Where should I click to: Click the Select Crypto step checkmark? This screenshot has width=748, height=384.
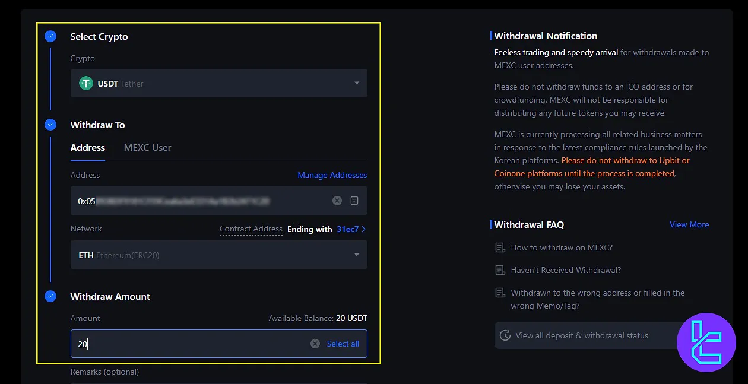pyautogui.click(x=50, y=36)
